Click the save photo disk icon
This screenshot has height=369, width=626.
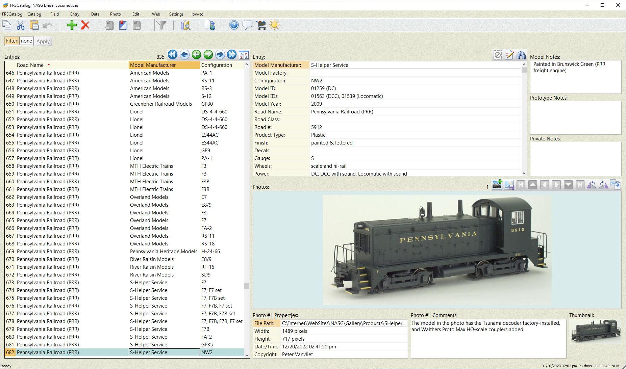coord(509,184)
